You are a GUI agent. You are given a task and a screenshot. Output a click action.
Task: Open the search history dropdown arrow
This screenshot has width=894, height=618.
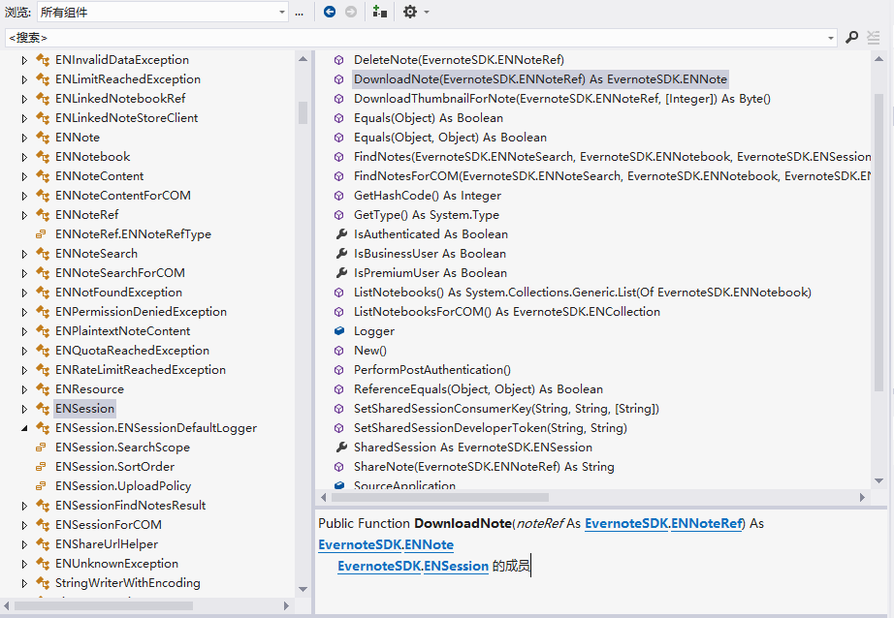coord(831,38)
